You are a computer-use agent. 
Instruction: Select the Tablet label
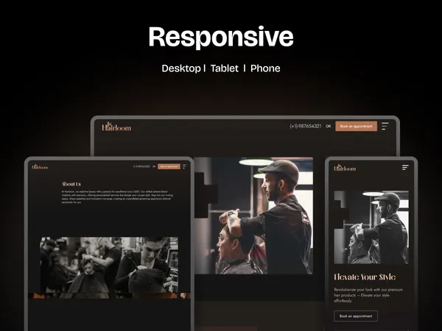225,68
